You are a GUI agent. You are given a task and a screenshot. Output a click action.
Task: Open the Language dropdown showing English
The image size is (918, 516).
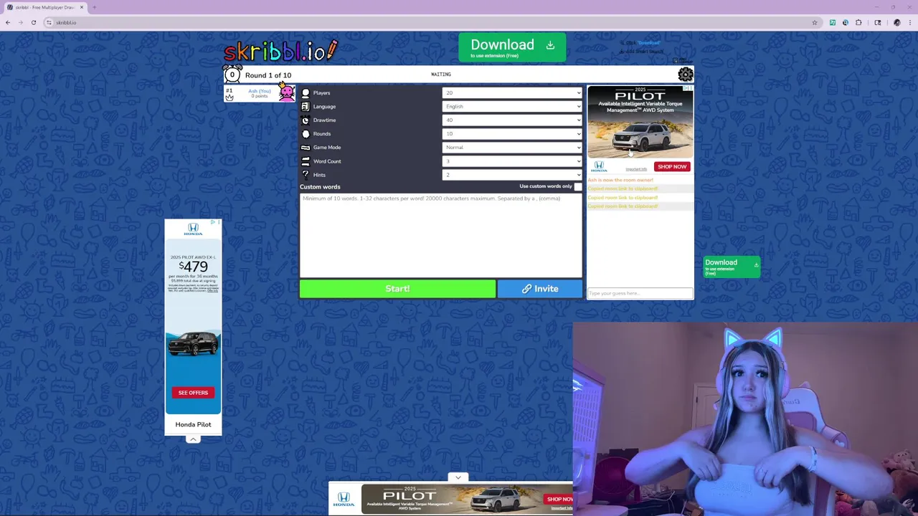(x=512, y=106)
